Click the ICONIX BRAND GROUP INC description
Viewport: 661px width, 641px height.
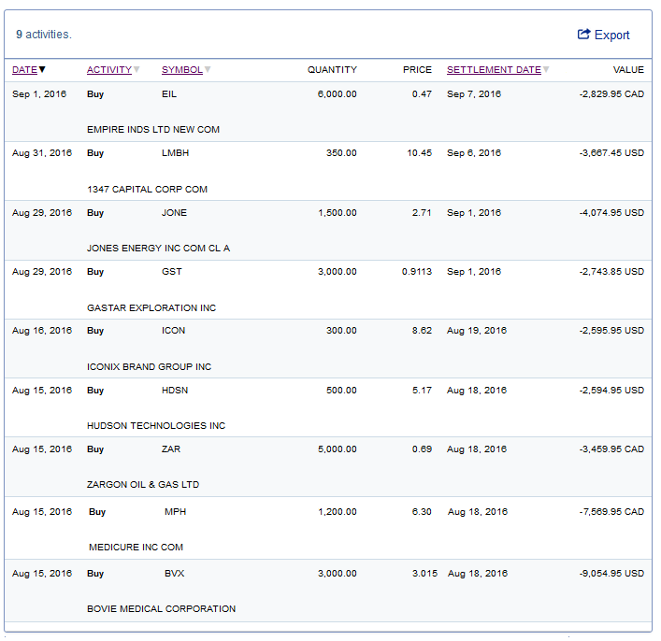[149, 367]
